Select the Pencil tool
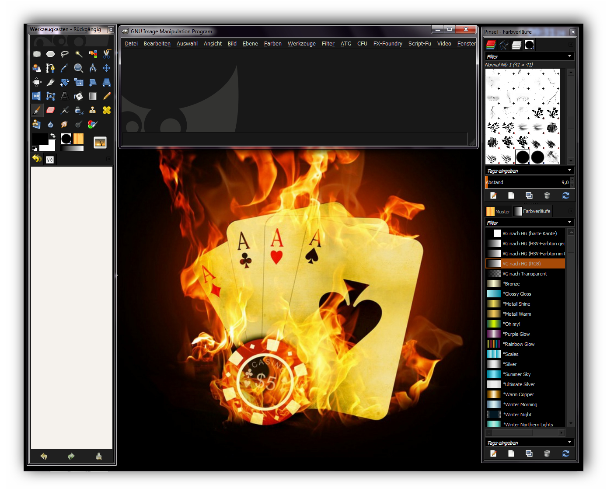Viewport: 607px width, 495px height. 107,96
